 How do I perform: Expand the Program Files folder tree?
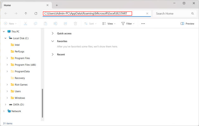7,58
